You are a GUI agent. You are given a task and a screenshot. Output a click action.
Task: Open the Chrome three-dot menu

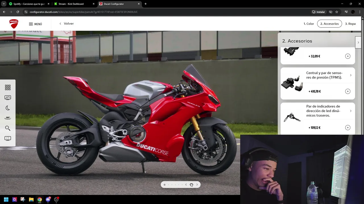click(x=360, y=12)
